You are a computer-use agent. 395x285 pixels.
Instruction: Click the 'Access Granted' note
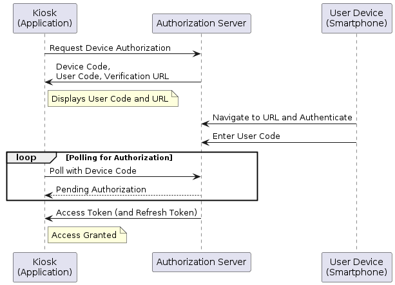coord(87,235)
